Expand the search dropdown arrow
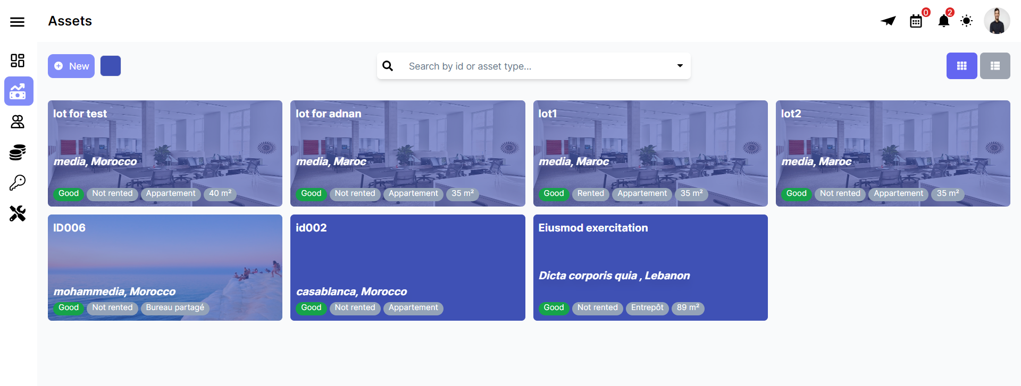The image size is (1021, 386). tap(680, 66)
